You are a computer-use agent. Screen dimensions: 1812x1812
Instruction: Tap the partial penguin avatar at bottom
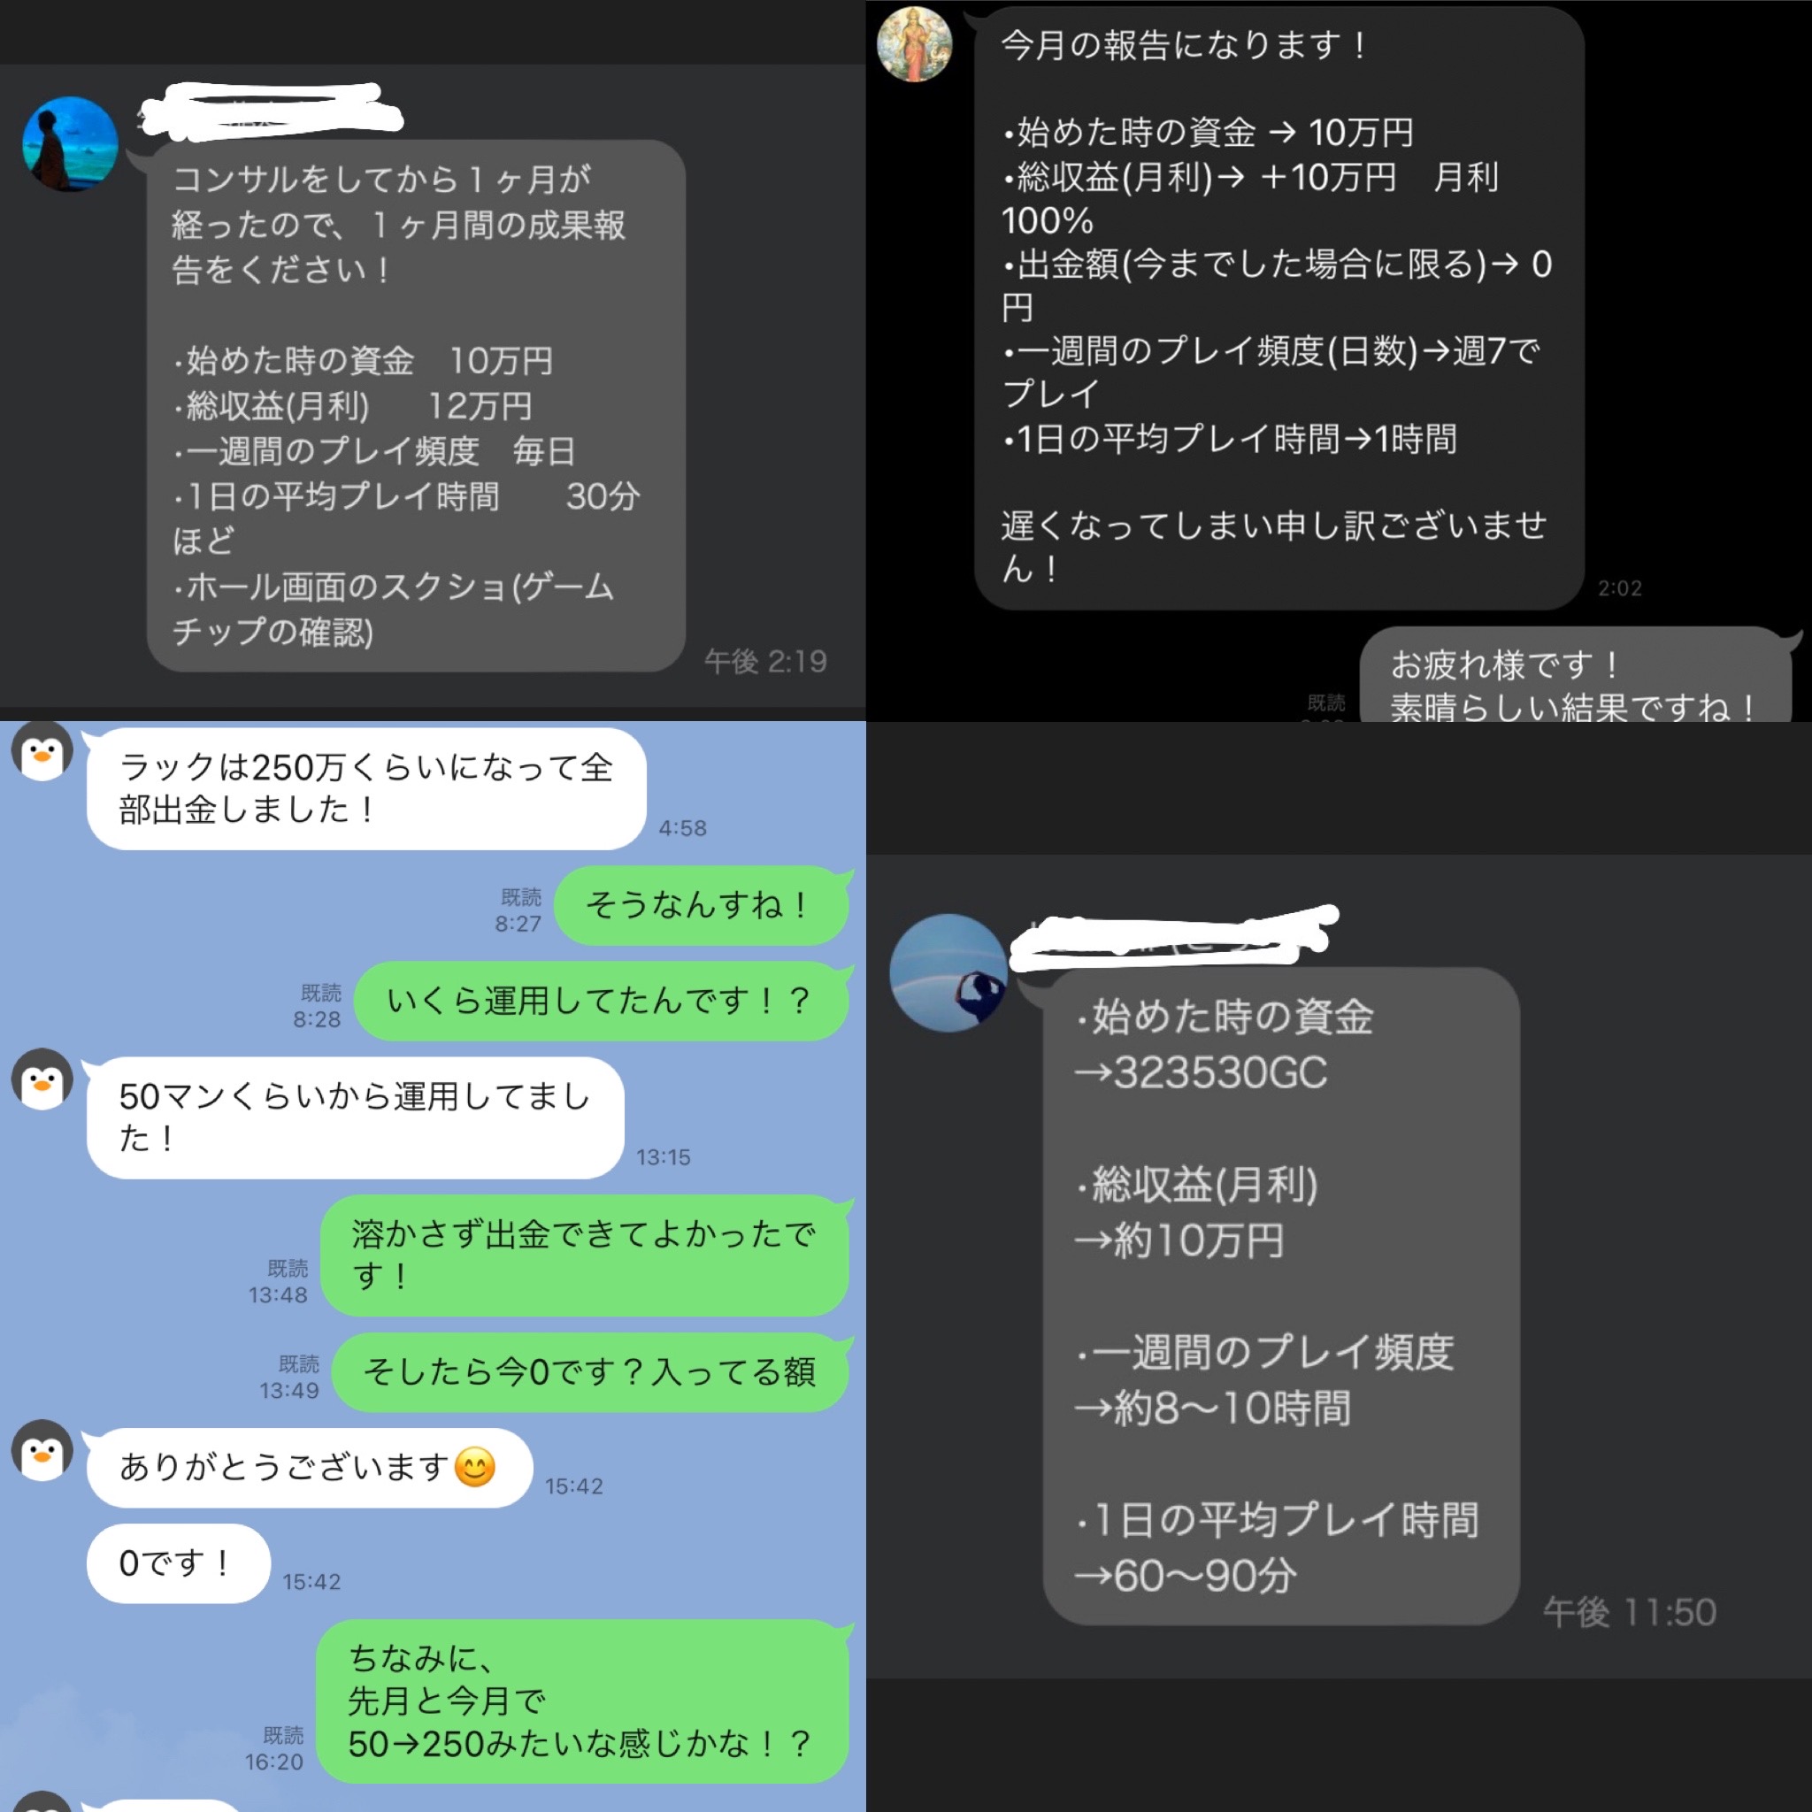click(42, 1801)
